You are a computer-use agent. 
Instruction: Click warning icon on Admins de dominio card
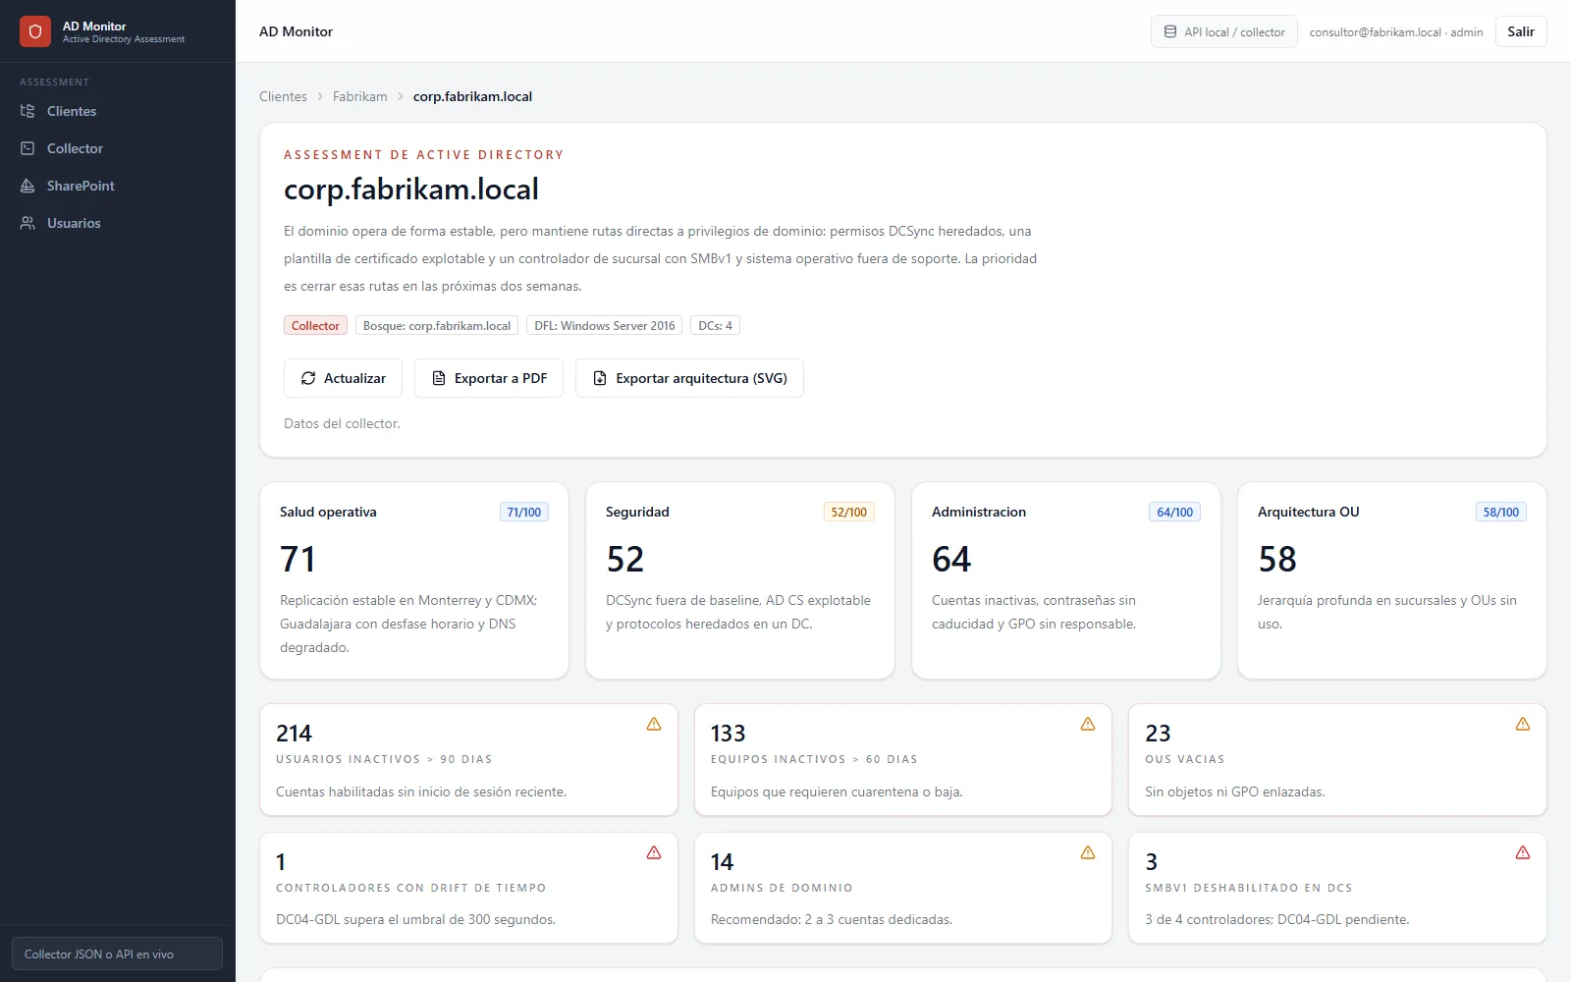[x=1088, y=852]
